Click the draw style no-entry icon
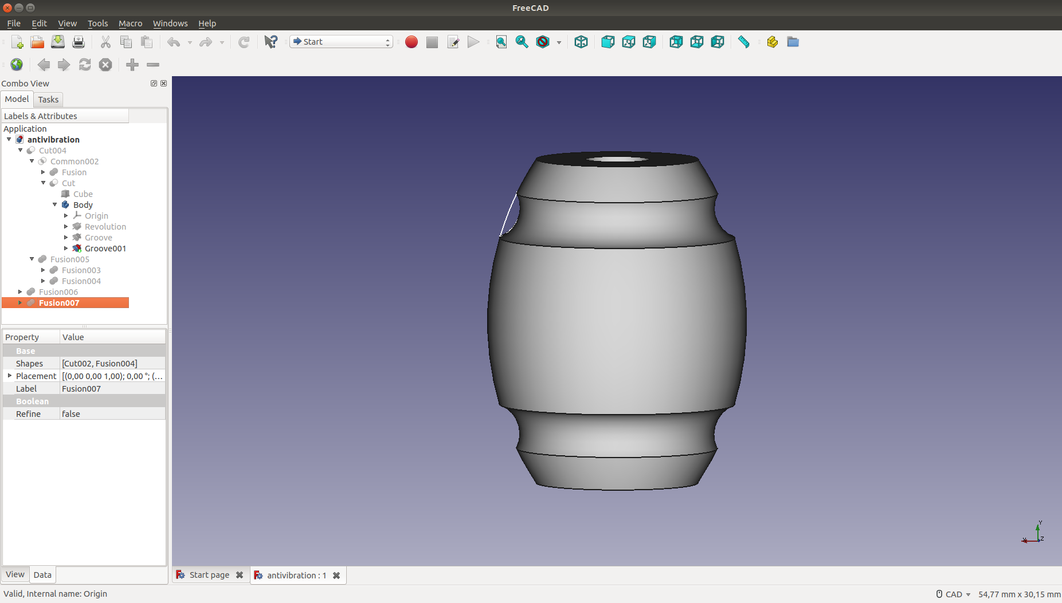 pyautogui.click(x=542, y=42)
